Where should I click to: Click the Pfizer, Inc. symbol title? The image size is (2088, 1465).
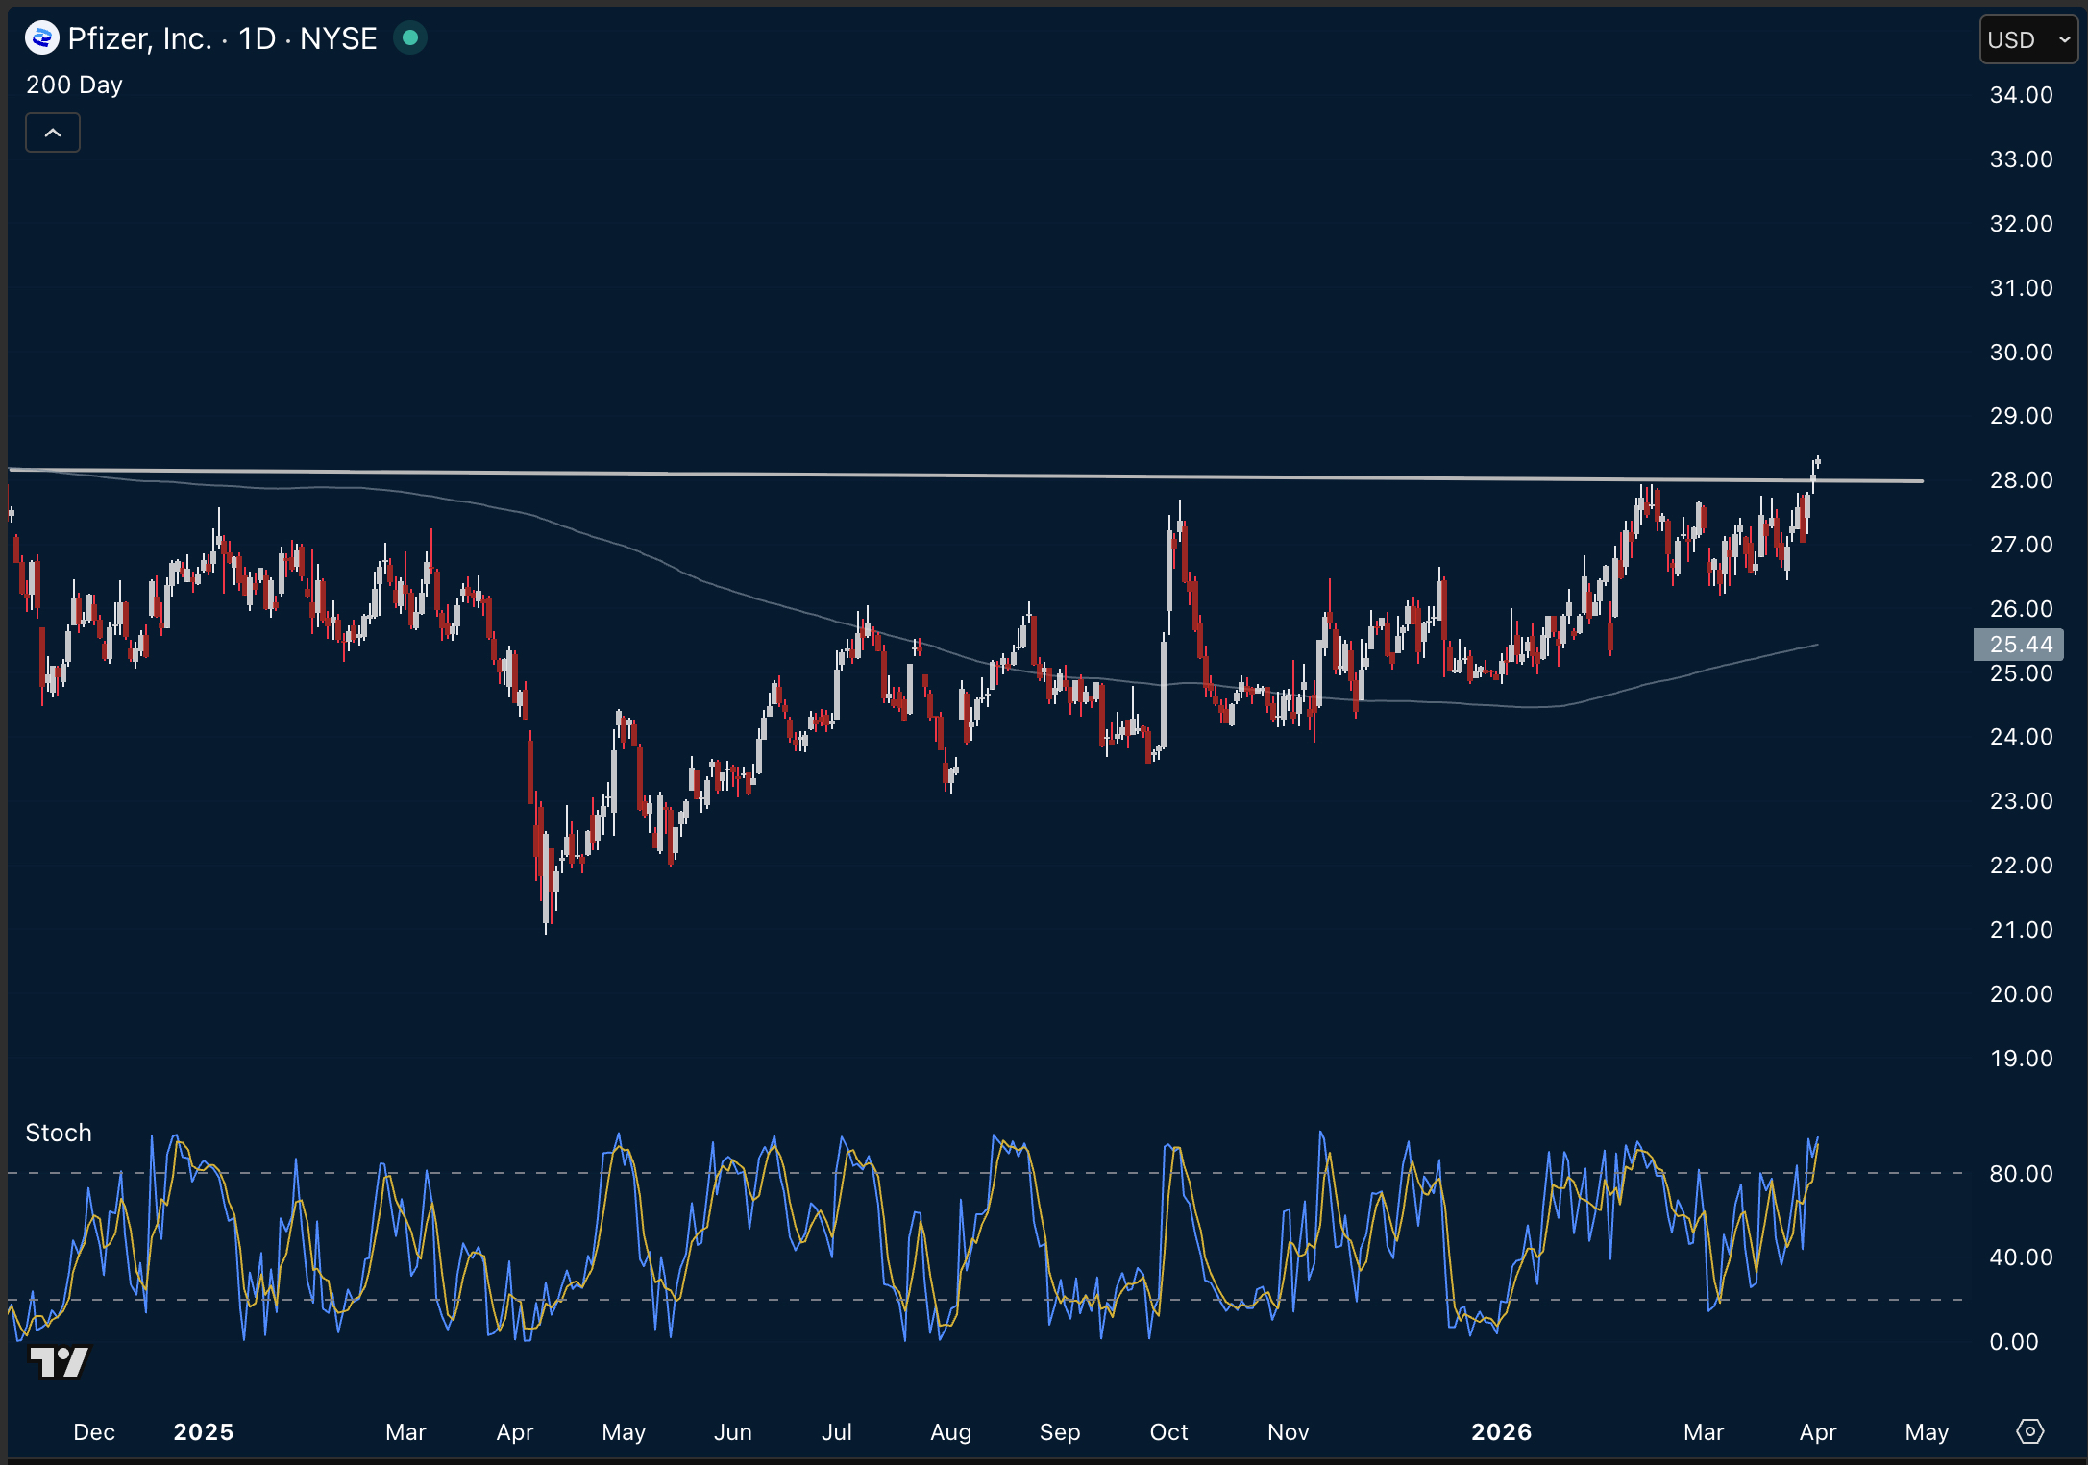click(x=139, y=38)
